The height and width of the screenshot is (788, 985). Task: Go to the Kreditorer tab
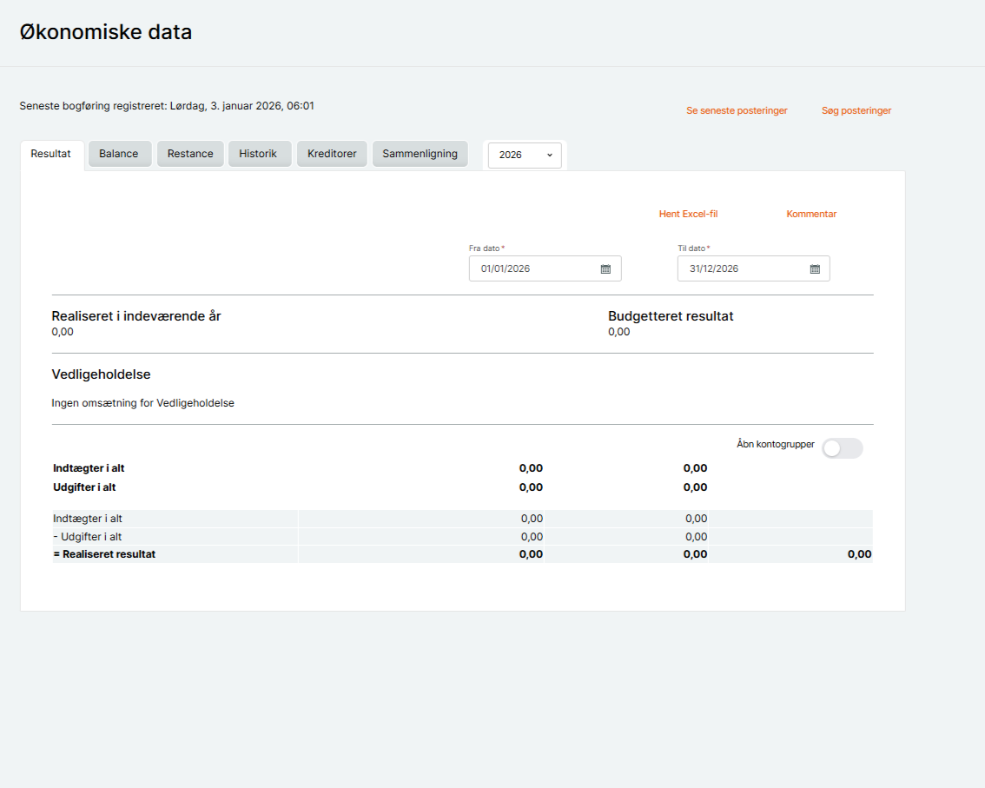pos(332,154)
